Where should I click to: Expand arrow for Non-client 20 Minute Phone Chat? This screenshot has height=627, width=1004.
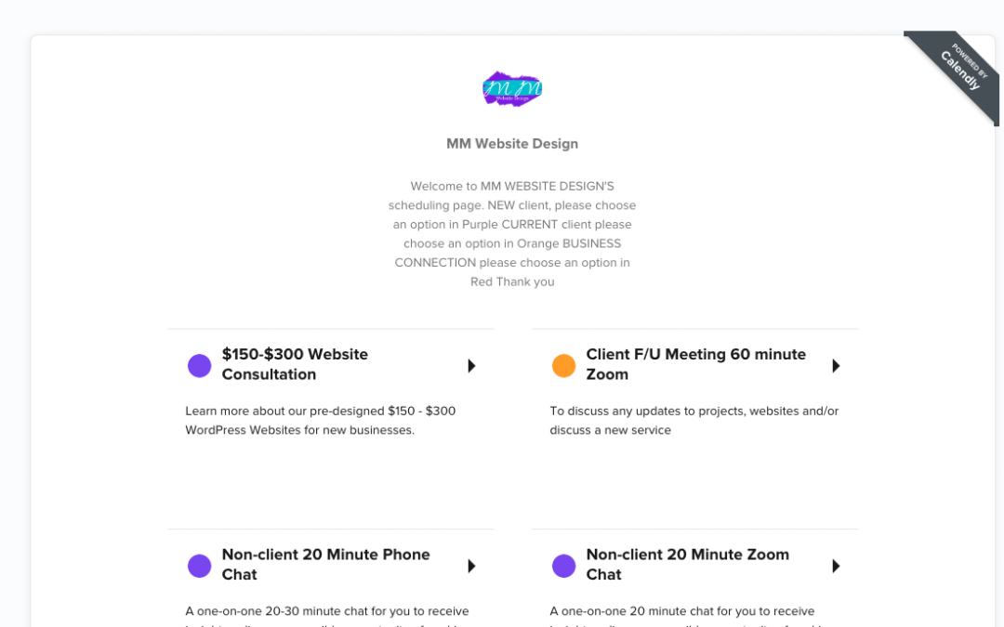click(472, 566)
